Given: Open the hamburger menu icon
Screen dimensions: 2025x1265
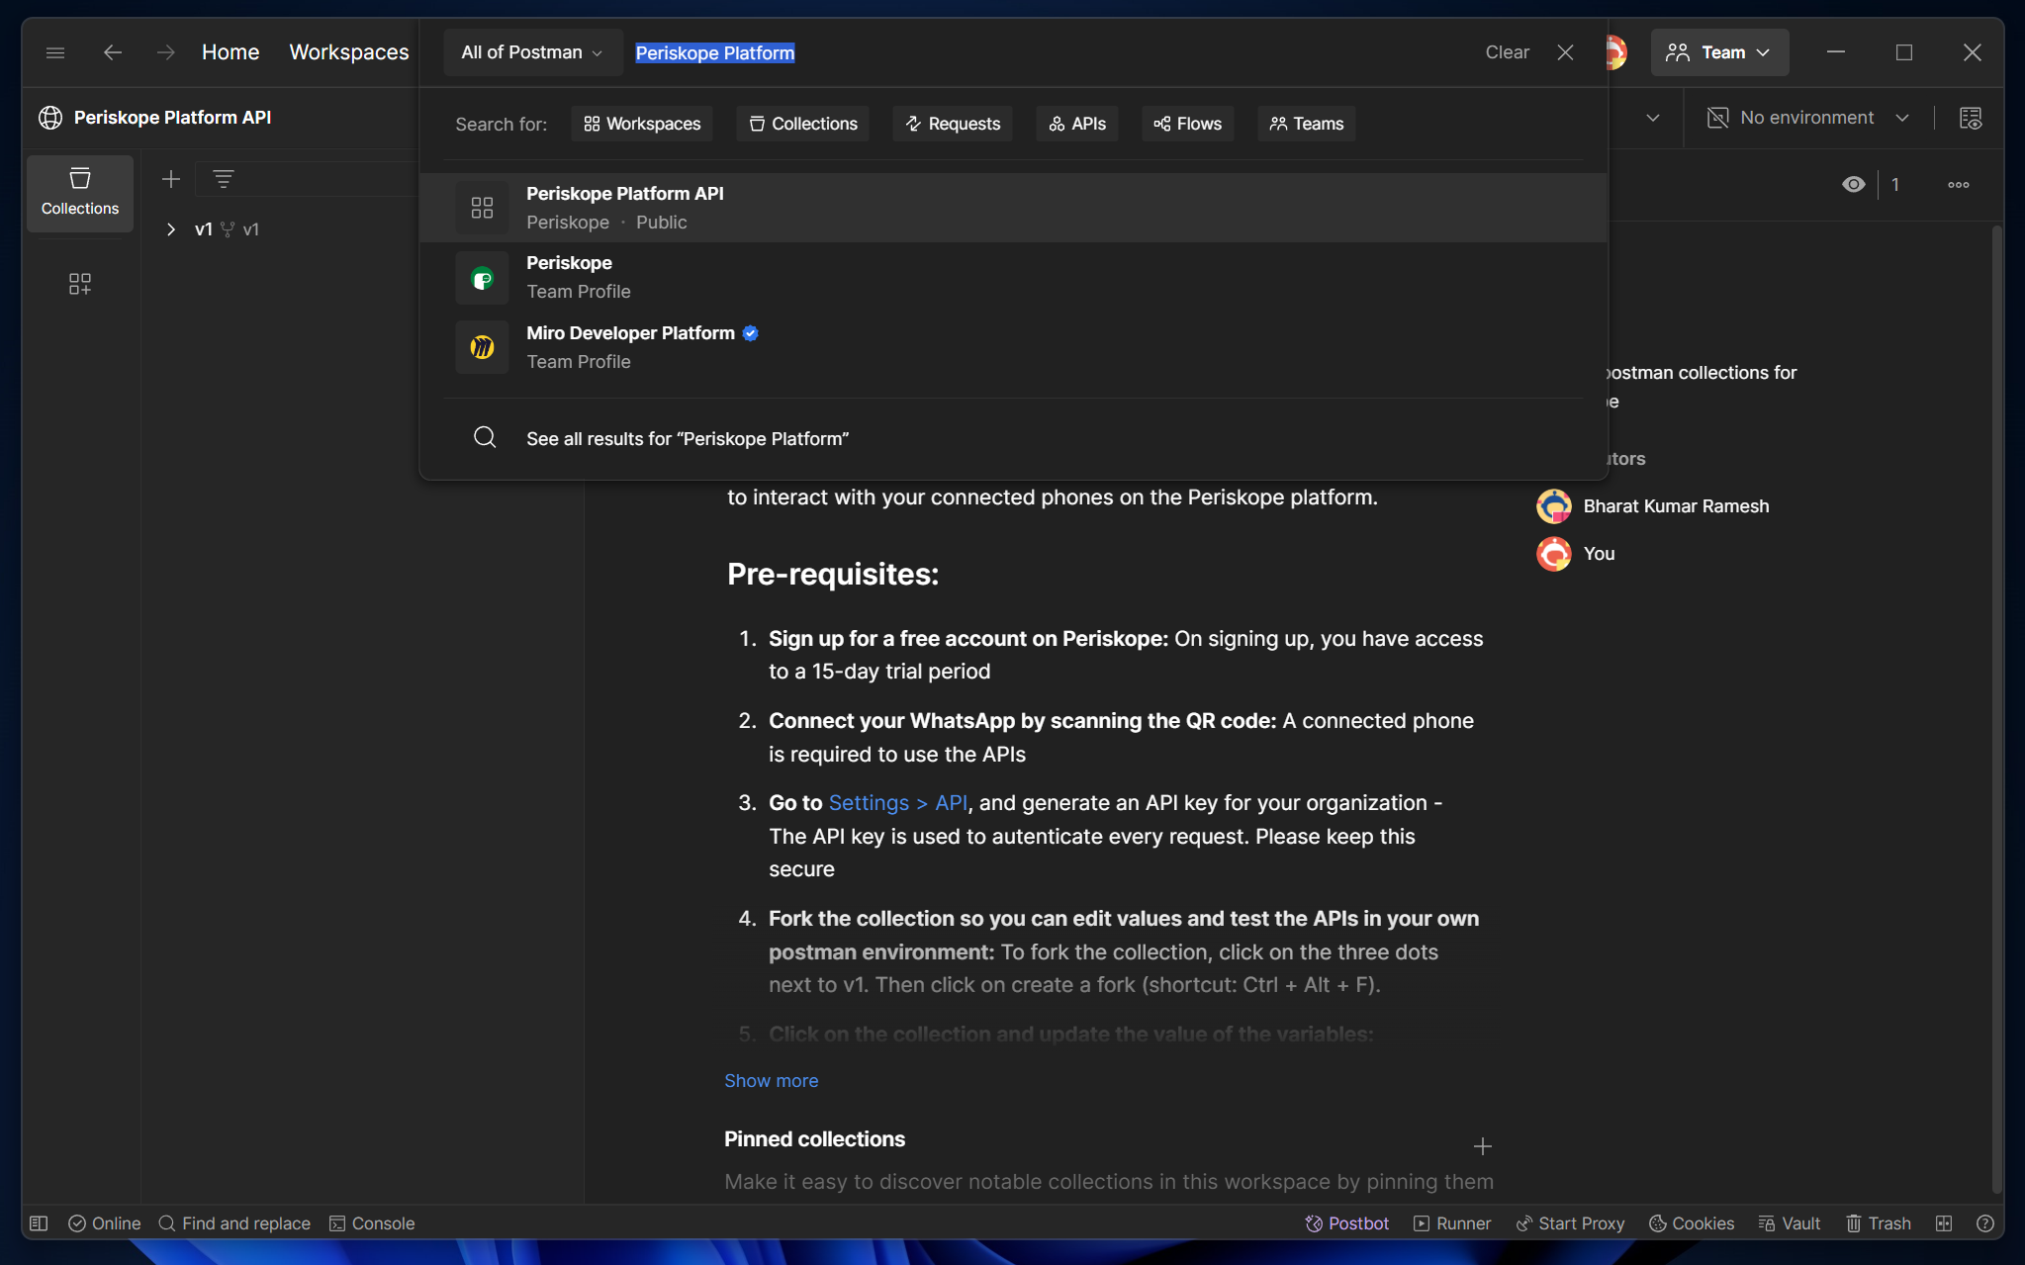Looking at the screenshot, I should [55, 52].
